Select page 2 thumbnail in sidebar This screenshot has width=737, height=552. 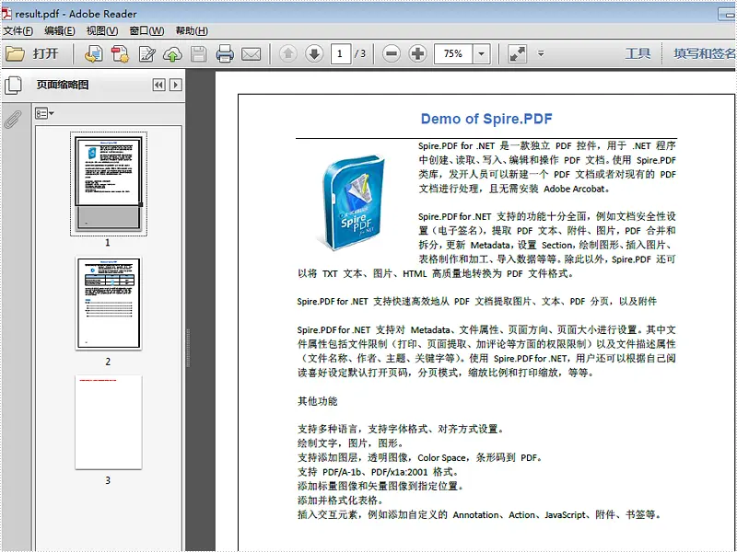pyautogui.click(x=109, y=304)
